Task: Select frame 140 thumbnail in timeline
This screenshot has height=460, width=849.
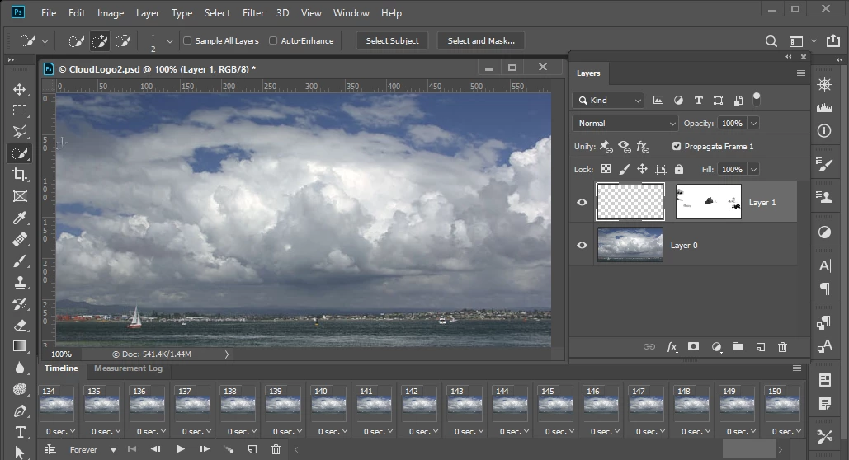Action: 329,406
